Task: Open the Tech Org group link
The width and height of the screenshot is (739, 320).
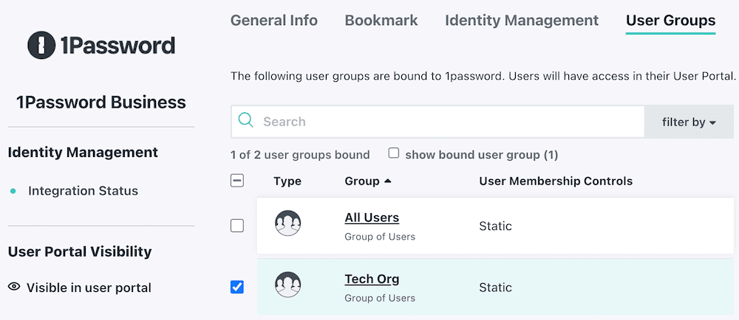Action: tap(372, 279)
